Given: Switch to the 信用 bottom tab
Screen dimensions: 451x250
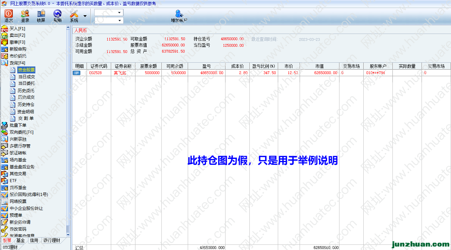Looking at the screenshot, I should click(34, 240).
